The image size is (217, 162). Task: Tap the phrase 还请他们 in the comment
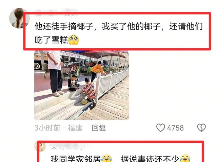pos(186,26)
